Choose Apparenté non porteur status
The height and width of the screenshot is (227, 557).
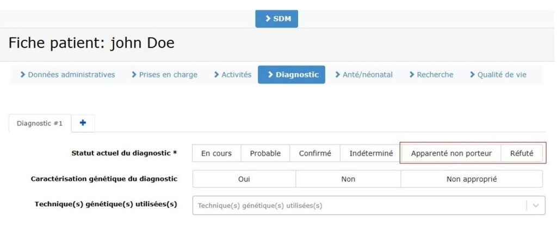451,154
